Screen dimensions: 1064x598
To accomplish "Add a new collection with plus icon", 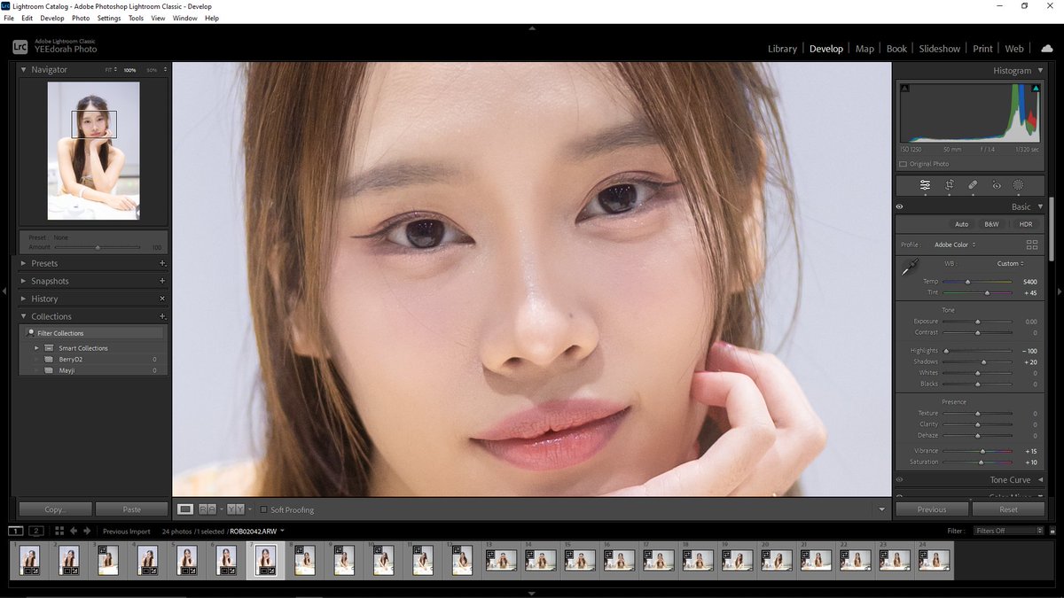I will tap(162, 316).
